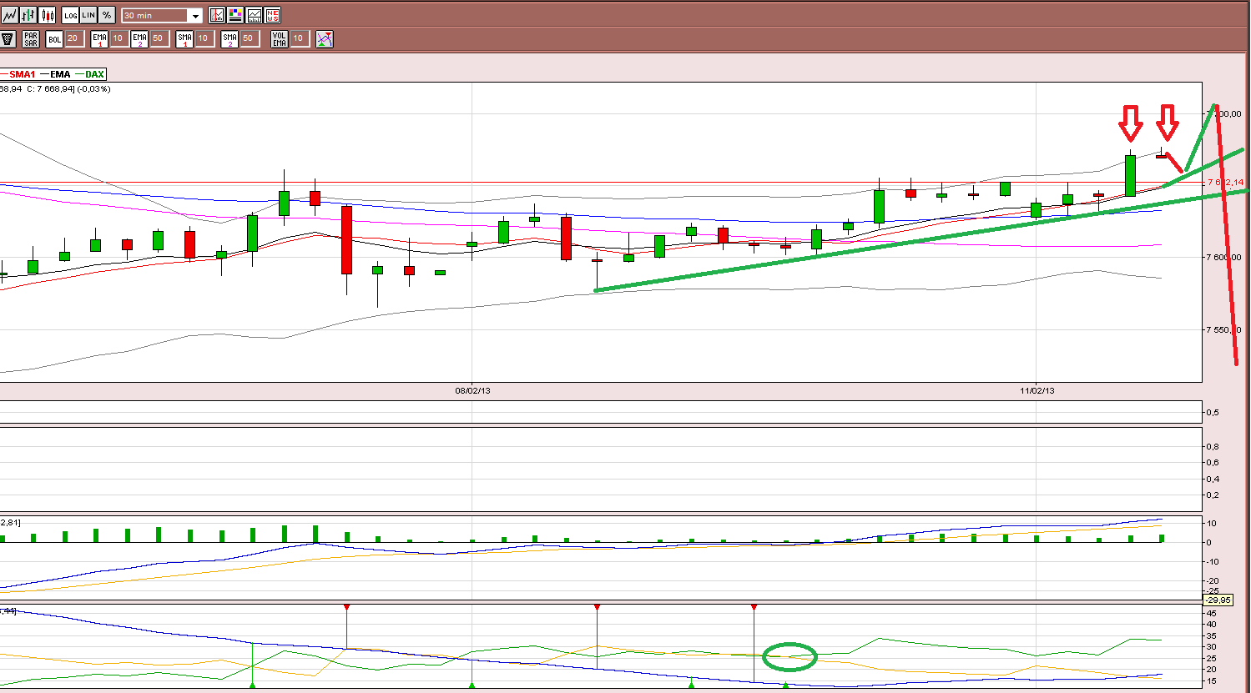Select the candlestick chart type
The width and height of the screenshot is (1251, 693).
(x=48, y=15)
